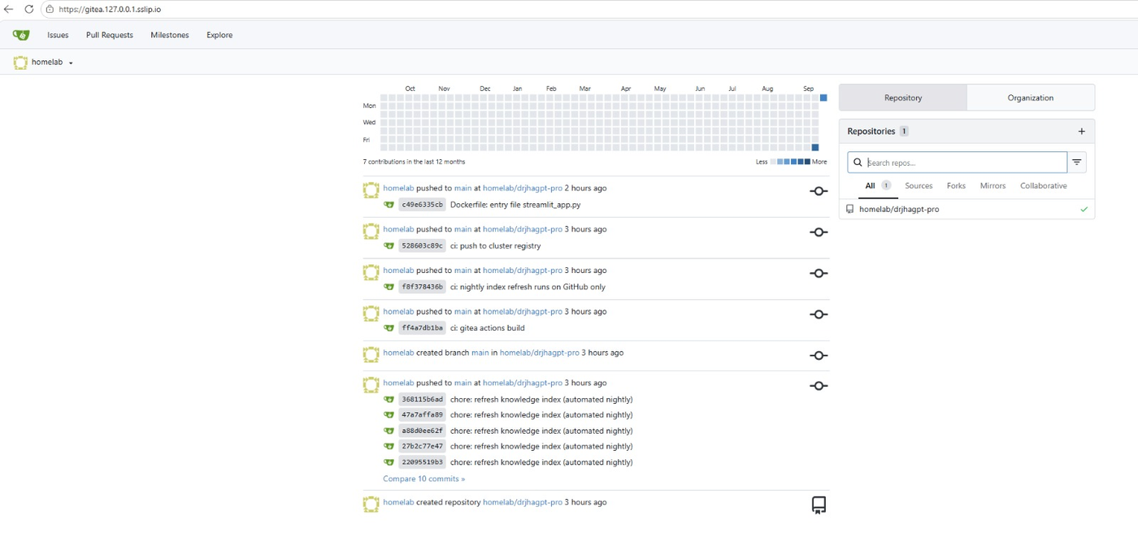Open commit 22095519b3
This screenshot has height=546, width=1138.
click(x=422, y=462)
